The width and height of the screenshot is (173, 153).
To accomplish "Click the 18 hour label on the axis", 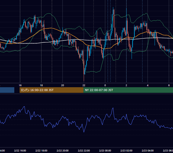I will tap(41, 85).
